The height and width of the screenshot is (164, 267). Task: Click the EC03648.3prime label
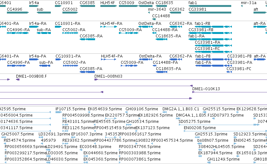[x=95, y=147]
